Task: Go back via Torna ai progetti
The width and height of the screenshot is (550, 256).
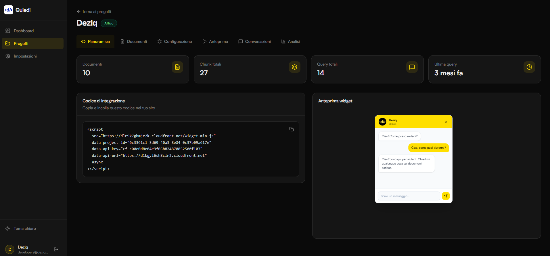Action: pyautogui.click(x=94, y=12)
